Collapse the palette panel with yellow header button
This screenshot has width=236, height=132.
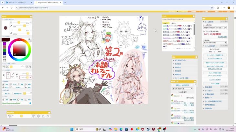[31, 16]
